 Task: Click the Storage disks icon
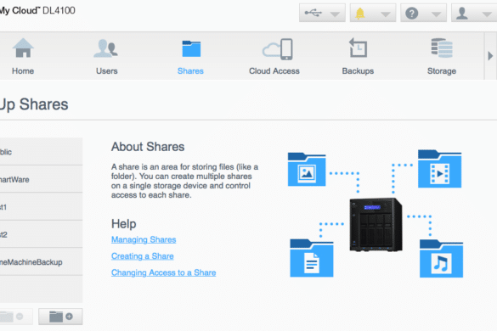pos(442,48)
